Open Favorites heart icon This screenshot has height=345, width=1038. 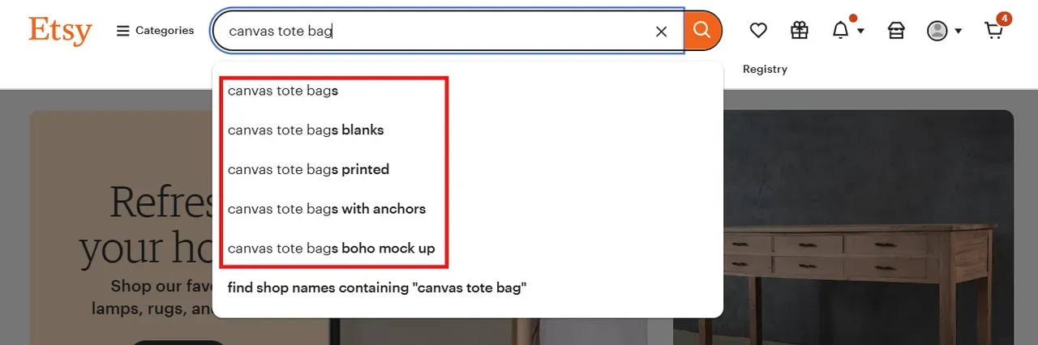point(758,31)
